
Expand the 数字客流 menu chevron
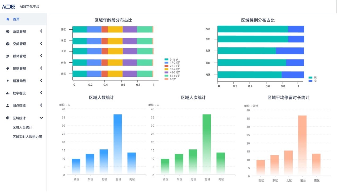[x=41, y=93]
